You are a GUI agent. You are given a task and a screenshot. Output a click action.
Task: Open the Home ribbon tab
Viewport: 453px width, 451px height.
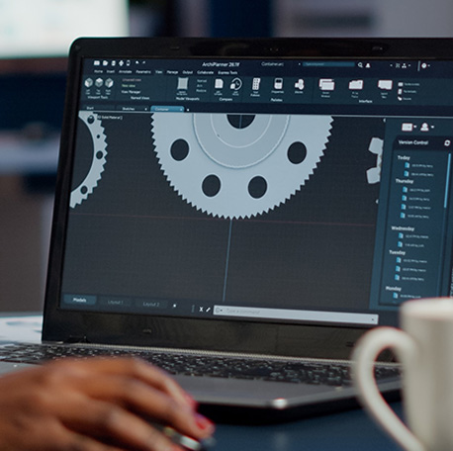tap(98, 71)
